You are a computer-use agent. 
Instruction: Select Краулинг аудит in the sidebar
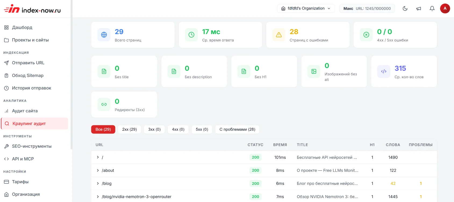35,124
